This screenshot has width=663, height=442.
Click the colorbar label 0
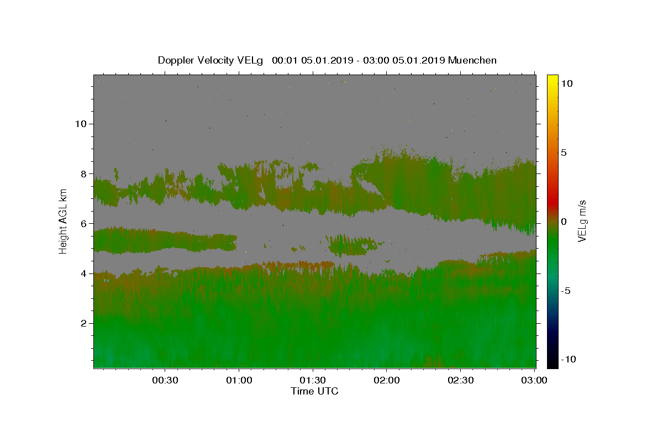(x=564, y=222)
